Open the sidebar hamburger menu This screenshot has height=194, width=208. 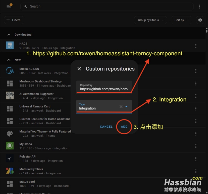tap(9, 6)
